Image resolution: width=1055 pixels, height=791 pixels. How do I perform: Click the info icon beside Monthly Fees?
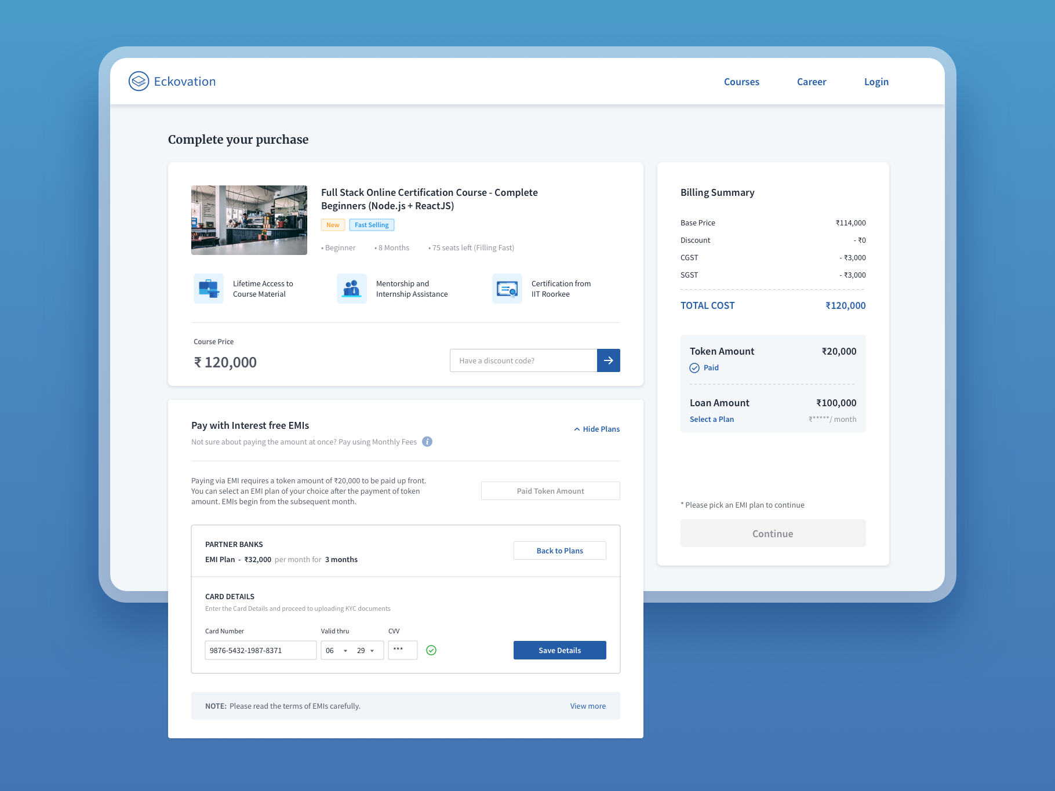pos(427,442)
